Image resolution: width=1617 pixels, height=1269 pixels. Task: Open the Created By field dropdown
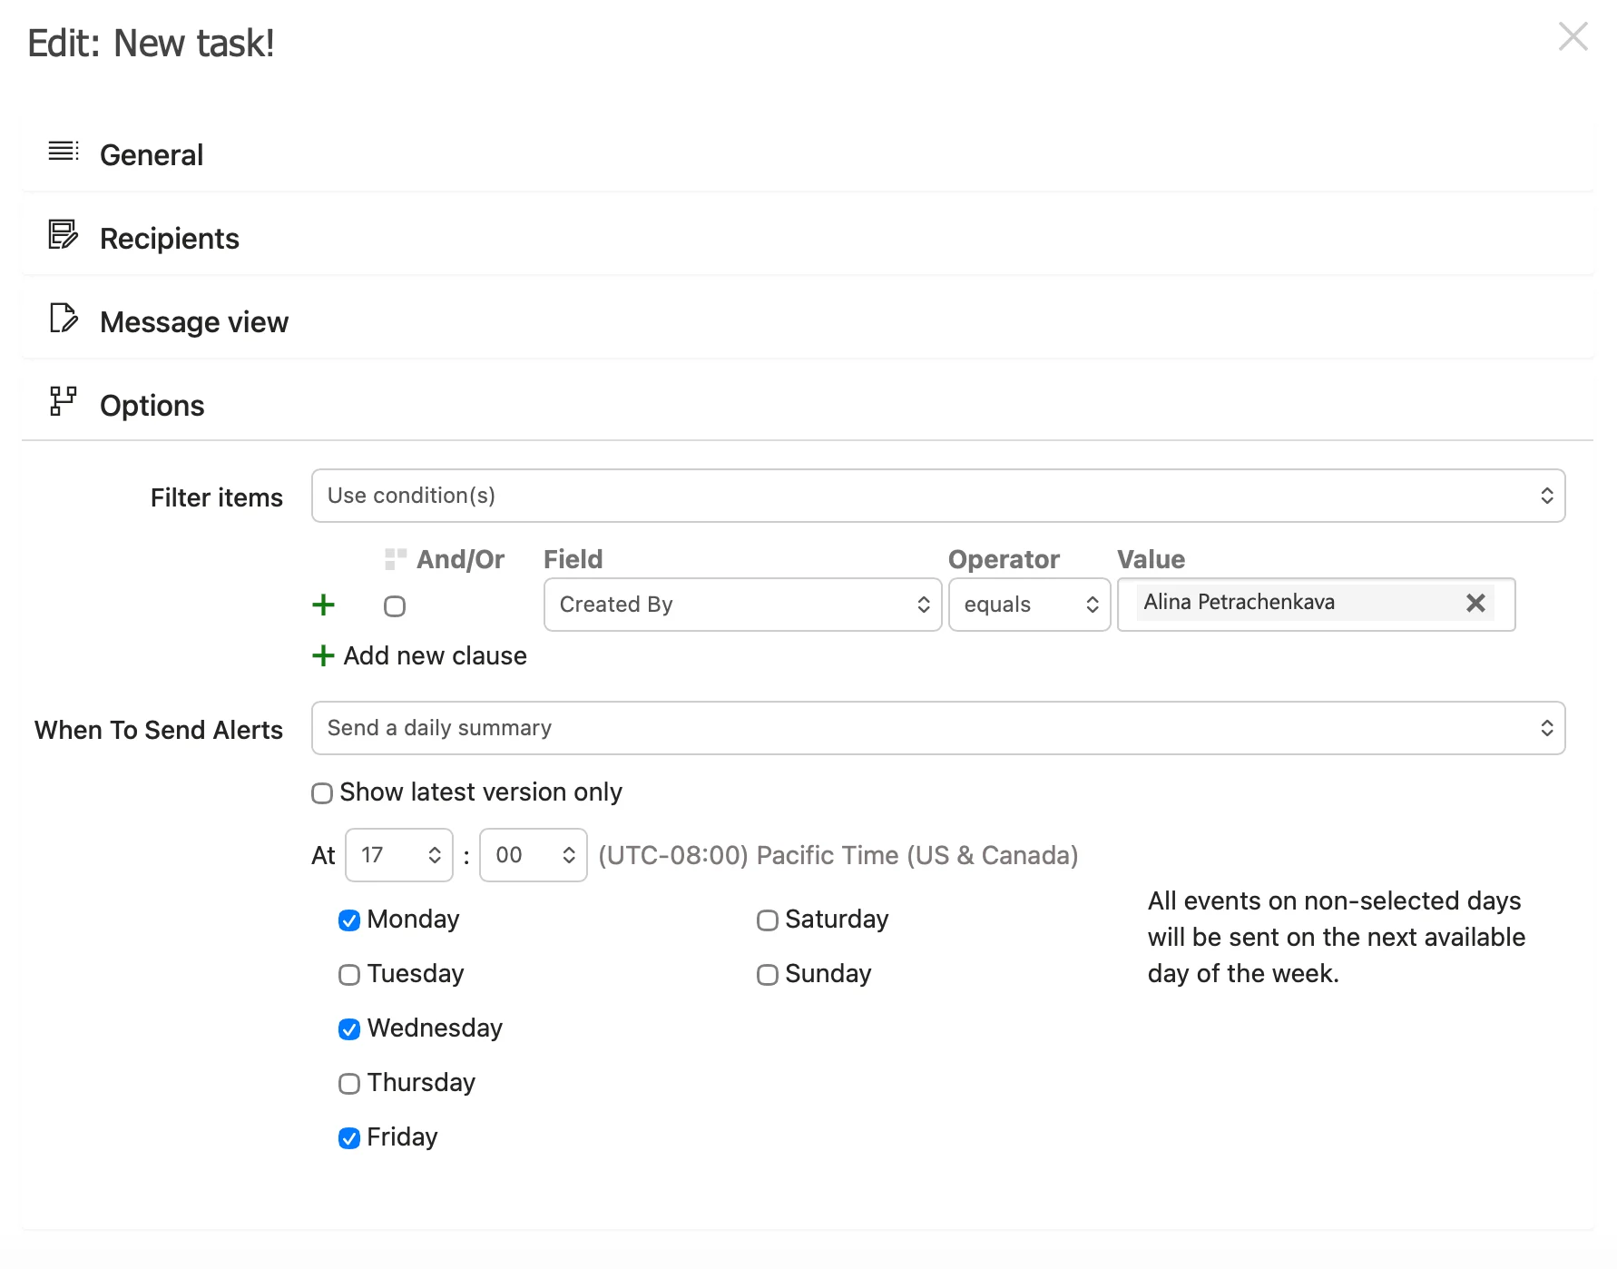742,605
